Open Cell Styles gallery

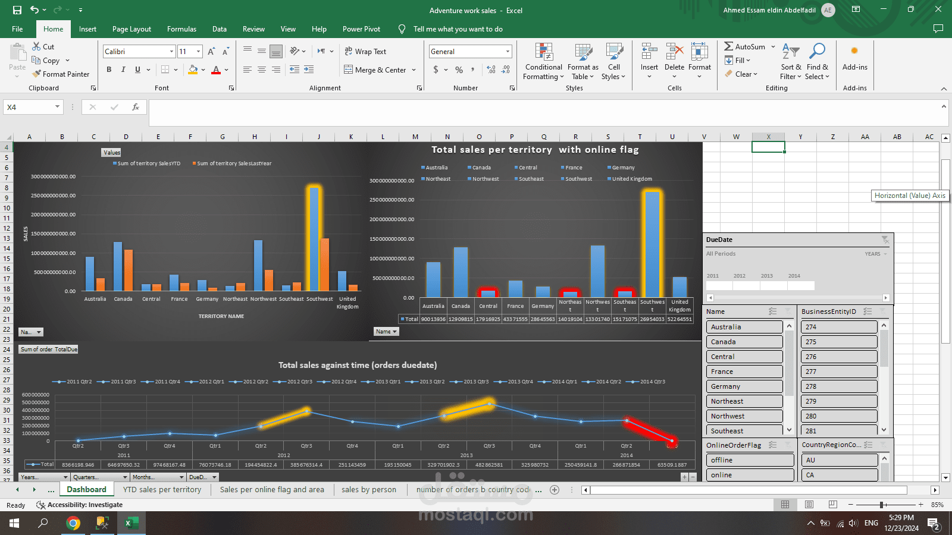pos(613,61)
